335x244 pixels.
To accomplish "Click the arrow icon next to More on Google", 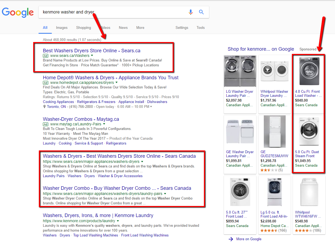I will click(x=231, y=239).
